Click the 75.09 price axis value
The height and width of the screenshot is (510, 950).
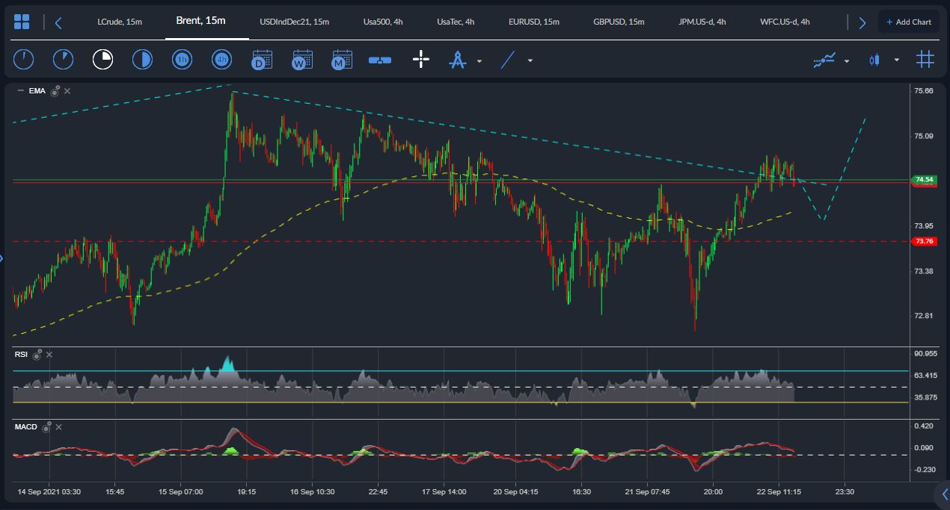923,136
